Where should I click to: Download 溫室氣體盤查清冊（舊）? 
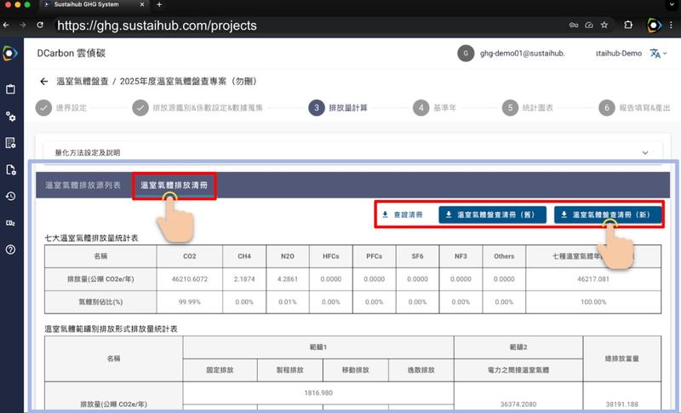pyautogui.click(x=492, y=215)
